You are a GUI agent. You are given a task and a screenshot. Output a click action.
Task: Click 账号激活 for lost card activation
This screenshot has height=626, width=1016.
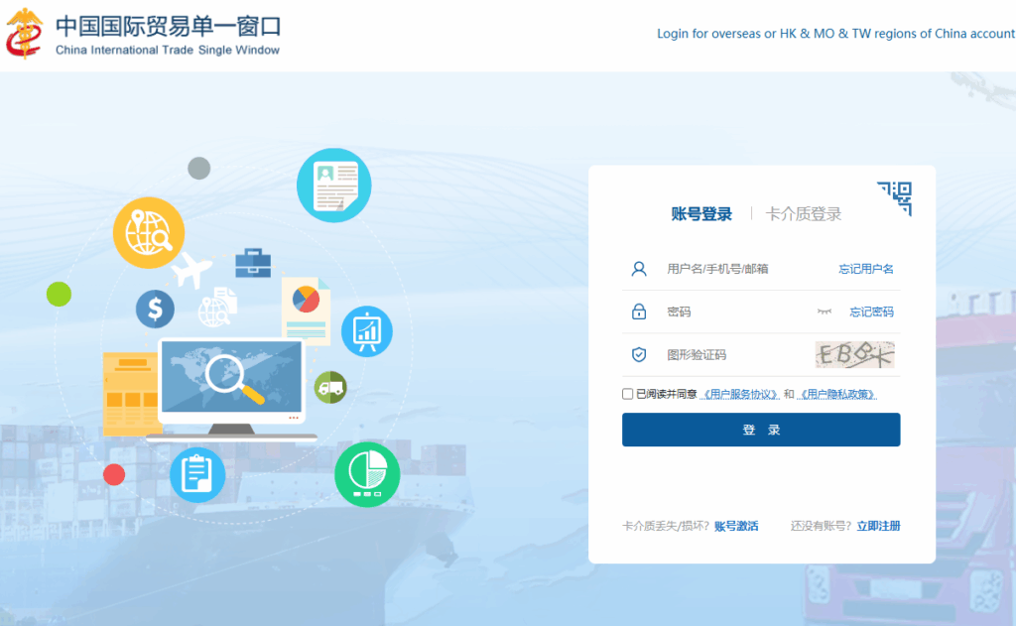pyautogui.click(x=736, y=526)
